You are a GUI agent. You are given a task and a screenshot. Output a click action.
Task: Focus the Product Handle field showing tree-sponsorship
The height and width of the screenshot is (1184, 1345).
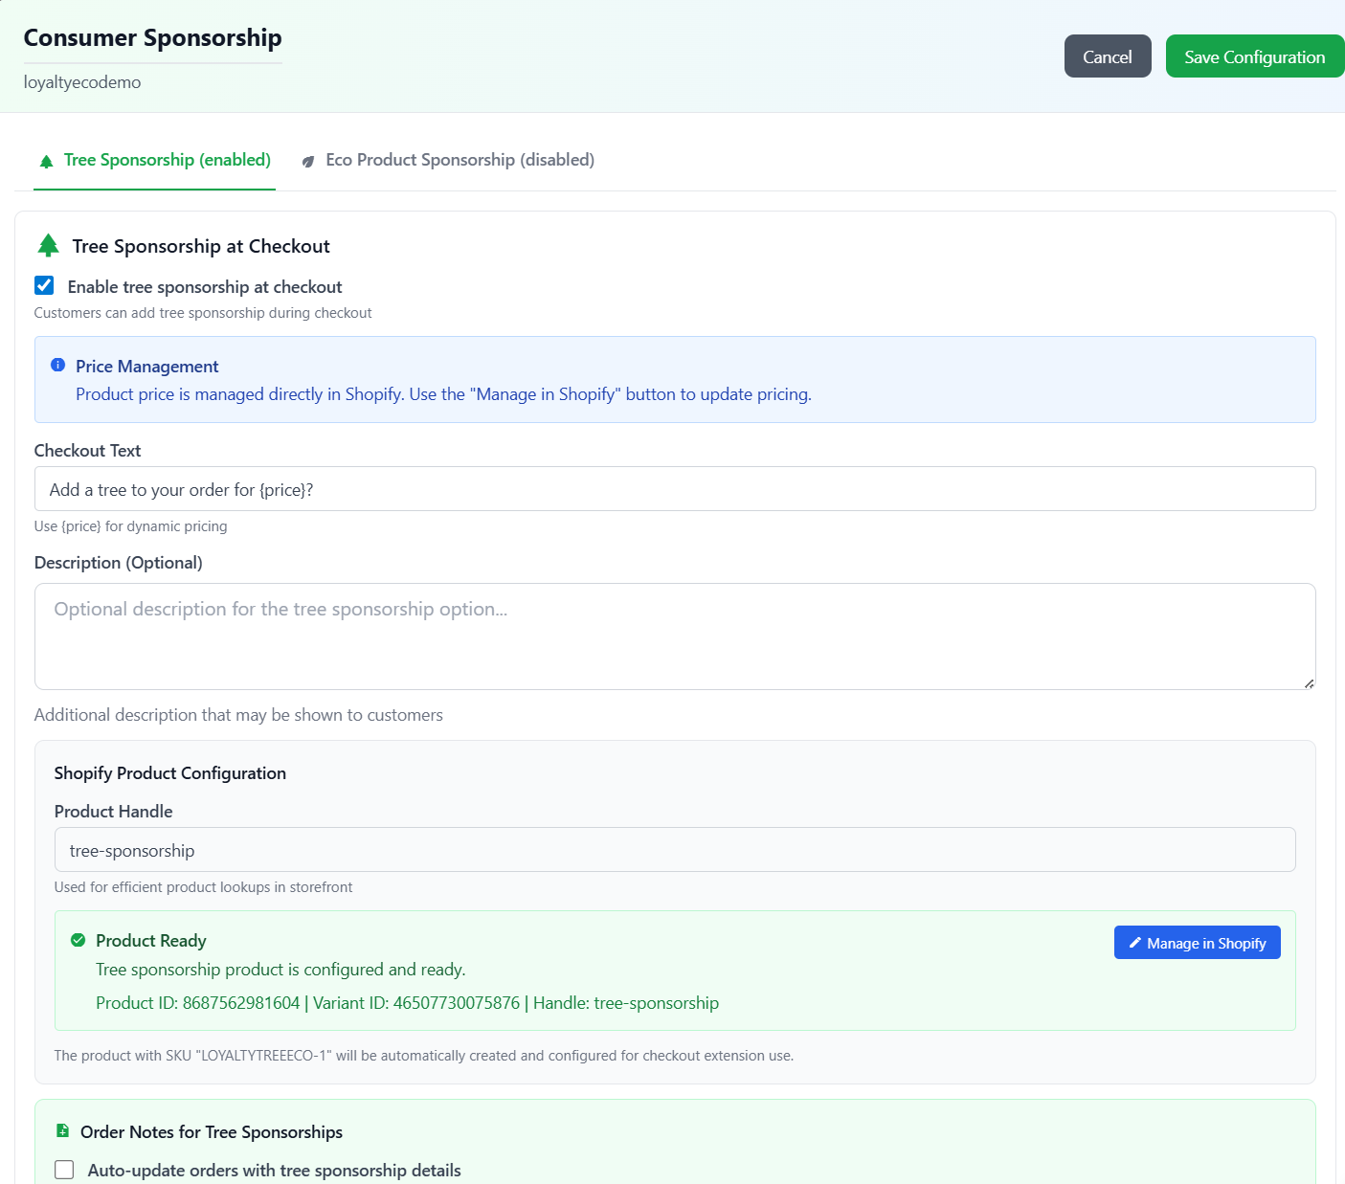pyautogui.click(x=670, y=850)
